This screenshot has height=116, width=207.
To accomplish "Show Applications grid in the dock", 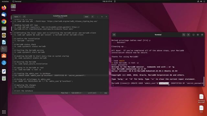I will [x=4, y=112].
